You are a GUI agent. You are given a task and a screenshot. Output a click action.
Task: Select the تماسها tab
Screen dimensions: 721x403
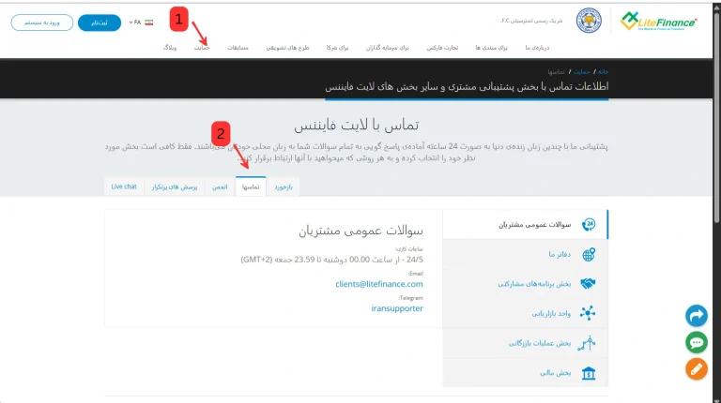coord(251,187)
